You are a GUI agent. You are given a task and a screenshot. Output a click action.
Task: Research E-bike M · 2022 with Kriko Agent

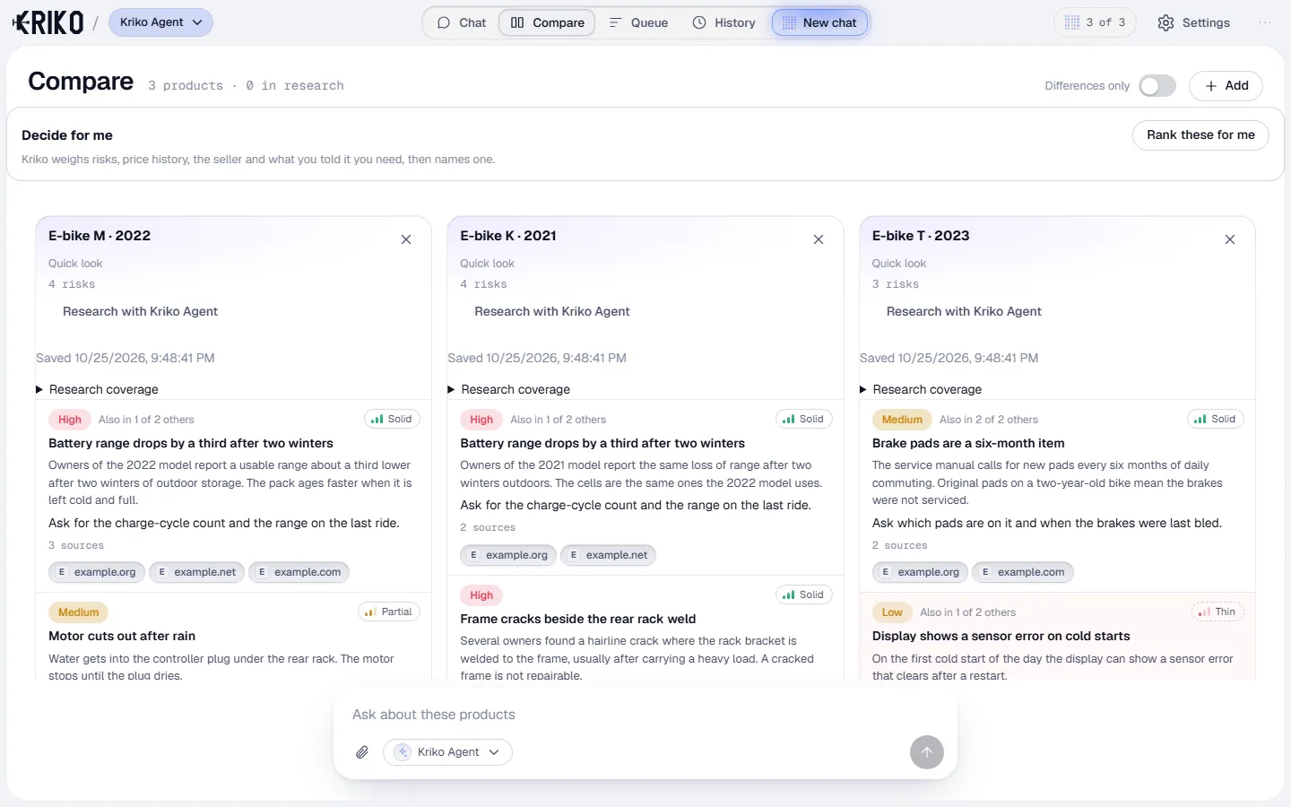tap(140, 311)
